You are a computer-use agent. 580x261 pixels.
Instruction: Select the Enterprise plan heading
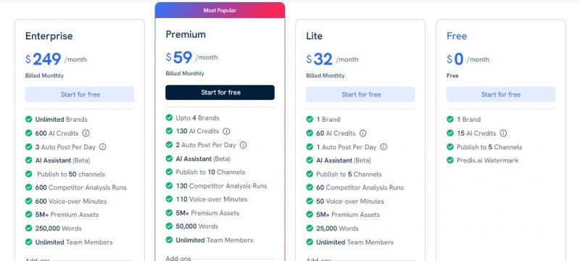(x=49, y=36)
